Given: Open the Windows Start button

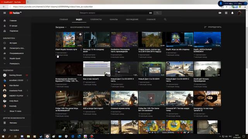Looking at the screenshot, I should 3,136.
